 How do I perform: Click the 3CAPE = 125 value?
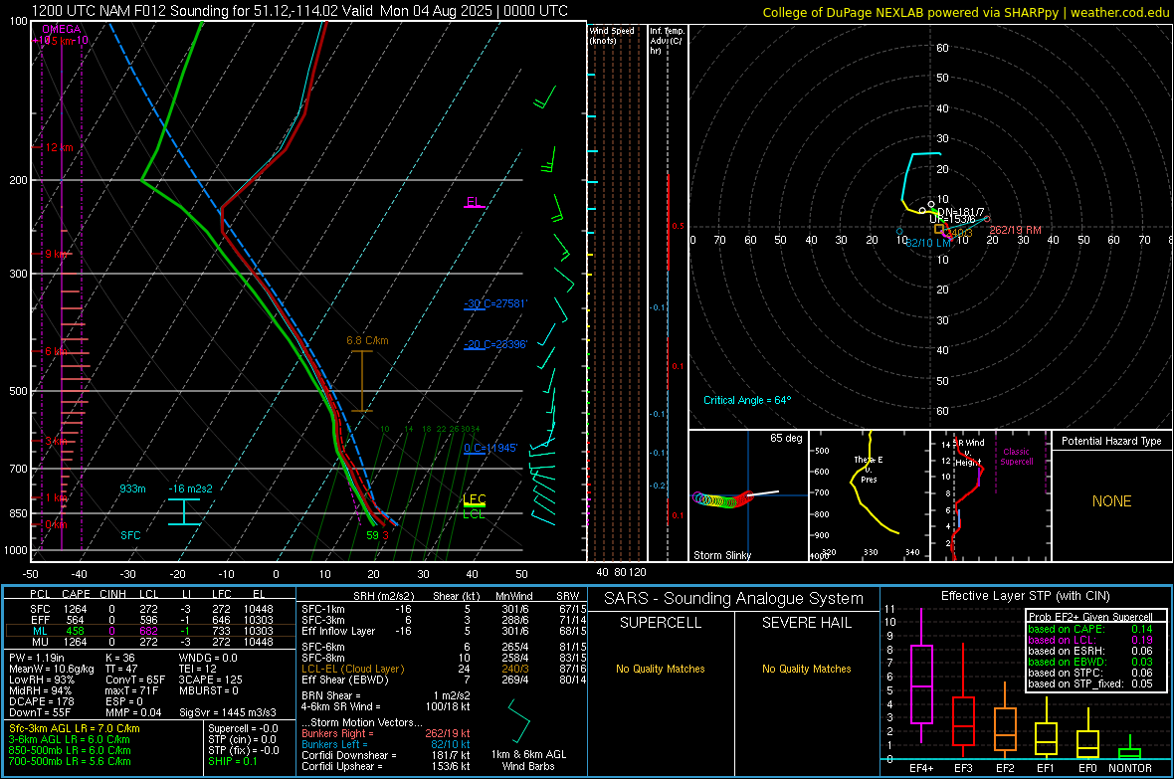(x=210, y=680)
